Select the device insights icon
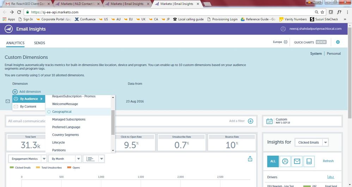This screenshot has height=187, width=352. pyautogui.click(x=309, y=161)
